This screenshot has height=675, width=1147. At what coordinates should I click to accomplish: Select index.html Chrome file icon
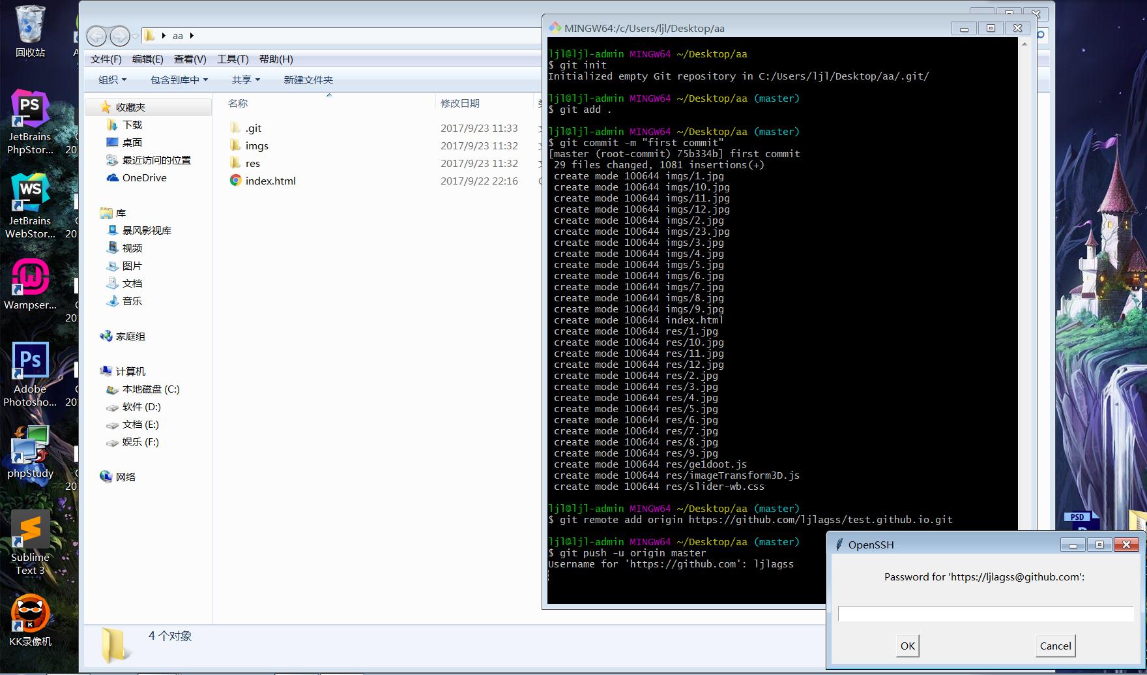(235, 180)
